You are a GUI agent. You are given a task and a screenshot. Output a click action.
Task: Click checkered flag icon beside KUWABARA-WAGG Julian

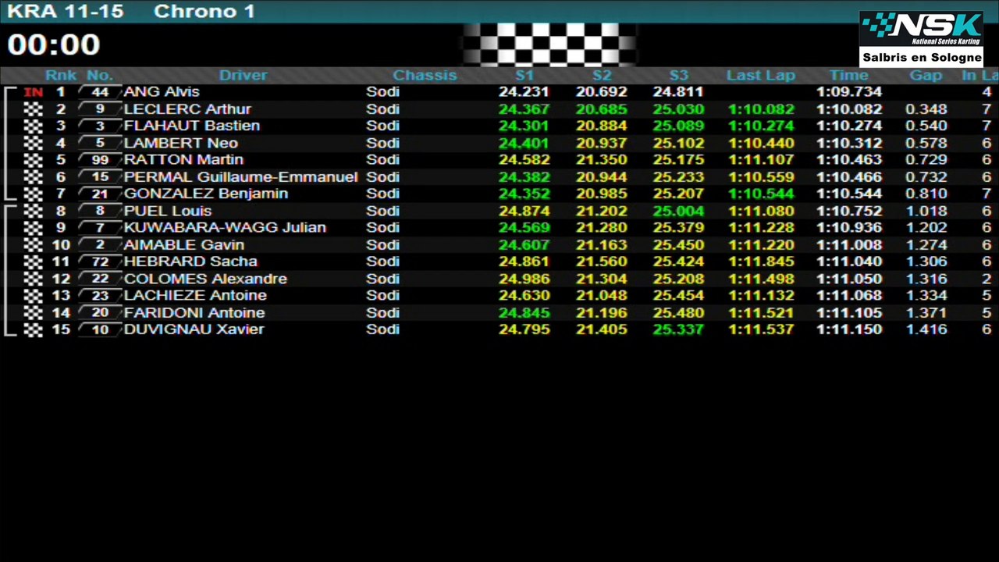(33, 228)
